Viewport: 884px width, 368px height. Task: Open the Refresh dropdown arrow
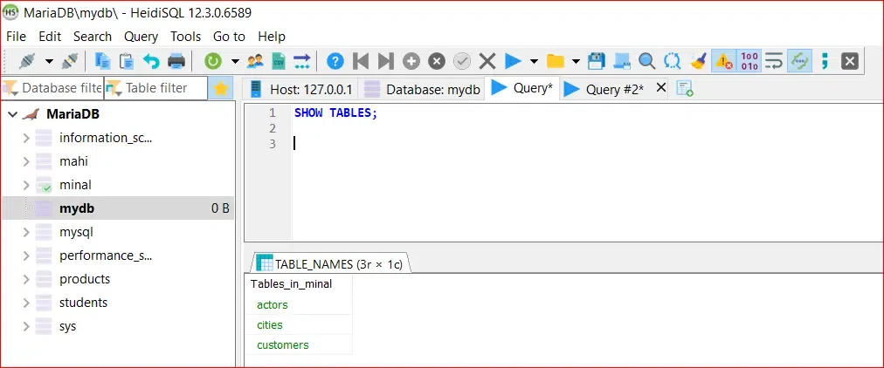pyautogui.click(x=235, y=61)
